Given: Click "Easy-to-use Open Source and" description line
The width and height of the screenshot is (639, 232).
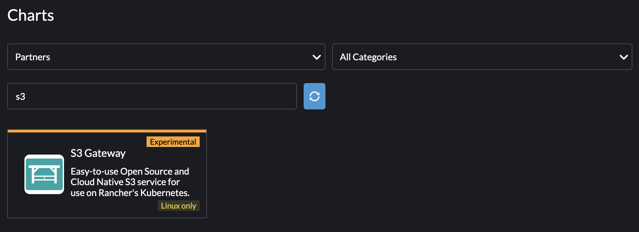Looking at the screenshot, I should click(130, 171).
